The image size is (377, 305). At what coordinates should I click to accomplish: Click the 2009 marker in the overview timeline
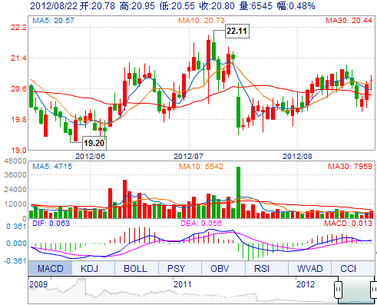(x=38, y=284)
